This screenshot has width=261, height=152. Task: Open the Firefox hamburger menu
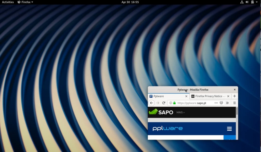[234, 103]
